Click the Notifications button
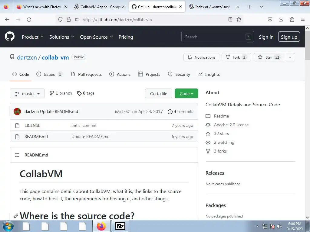 pyautogui.click(x=201, y=57)
